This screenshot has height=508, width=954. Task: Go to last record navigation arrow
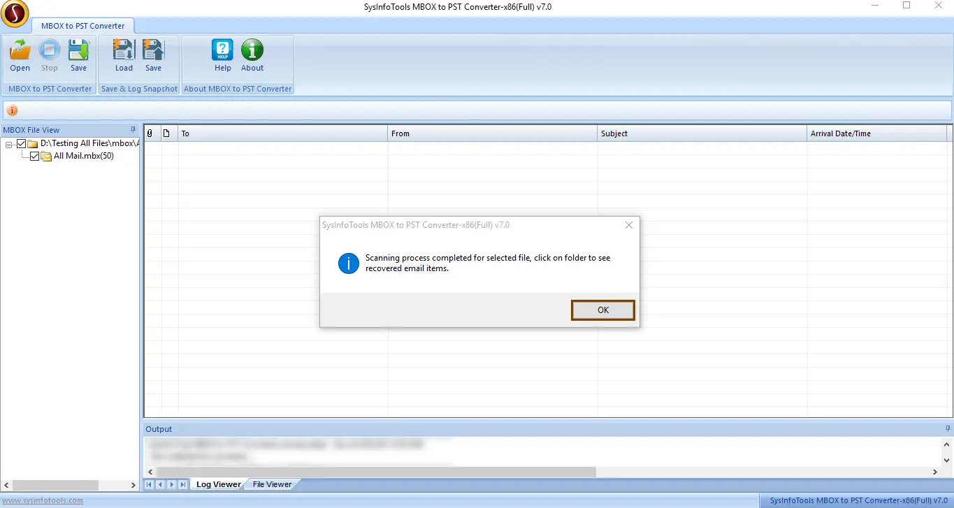pyautogui.click(x=183, y=484)
